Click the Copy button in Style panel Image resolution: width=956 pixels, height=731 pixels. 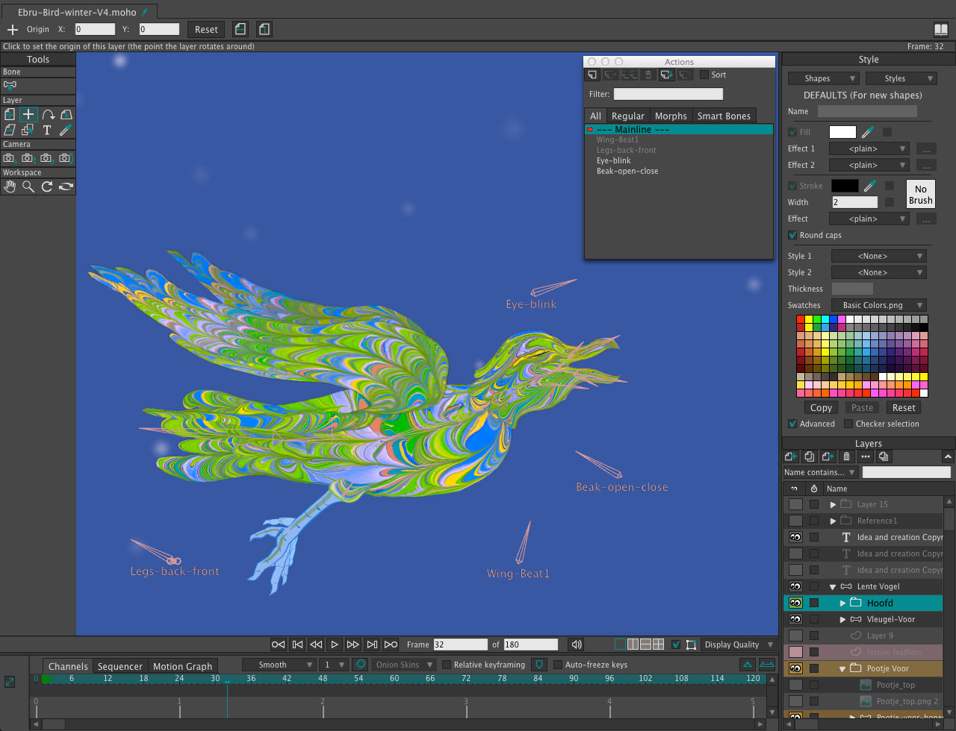click(x=821, y=407)
